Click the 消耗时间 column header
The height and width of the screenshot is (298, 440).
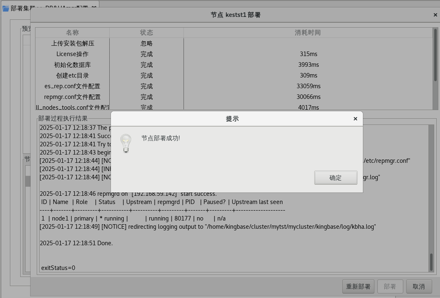(x=308, y=33)
